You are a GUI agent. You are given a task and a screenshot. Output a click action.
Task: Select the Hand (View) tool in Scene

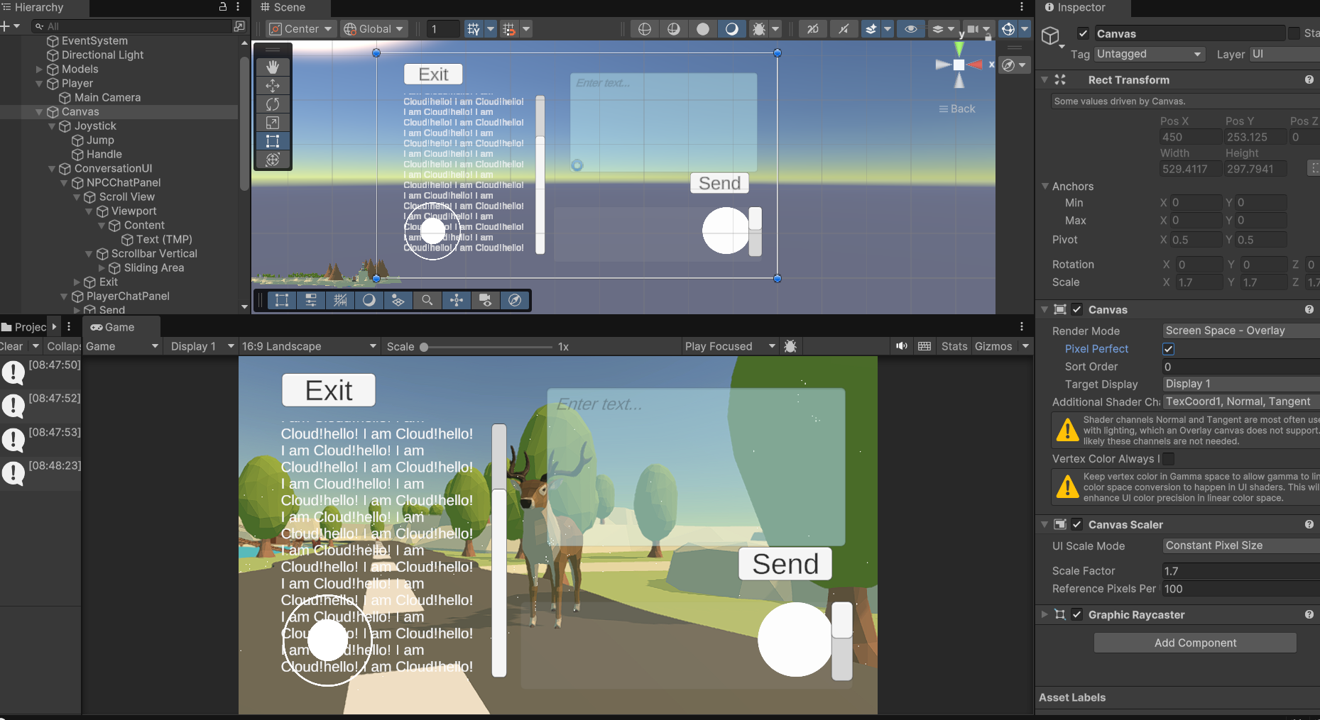tap(273, 67)
